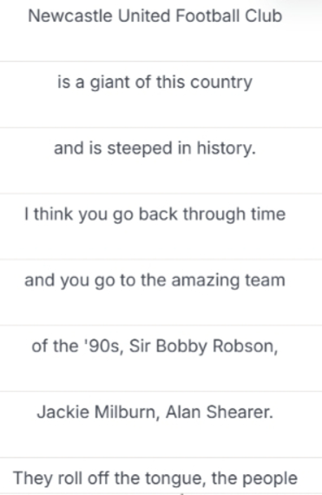The image size is (322, 495).
Task: Click the word 'Newcastle' in the first line
Action: [70, 16]
